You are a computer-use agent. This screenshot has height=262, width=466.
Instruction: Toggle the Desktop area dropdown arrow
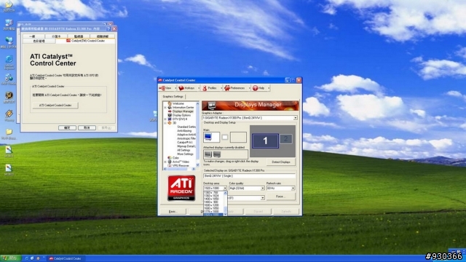pos(225,188)
